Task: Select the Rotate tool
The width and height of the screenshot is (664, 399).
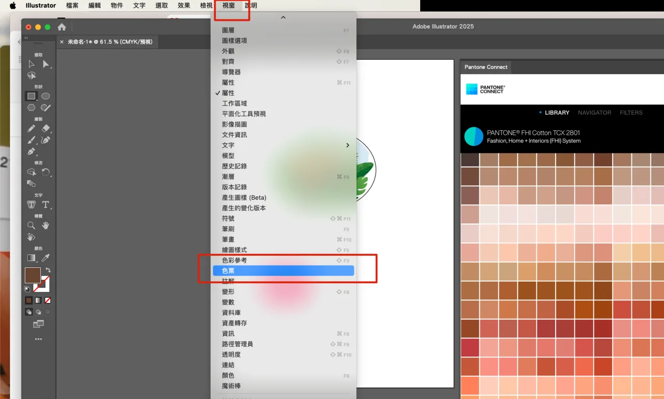Action: 46,172
